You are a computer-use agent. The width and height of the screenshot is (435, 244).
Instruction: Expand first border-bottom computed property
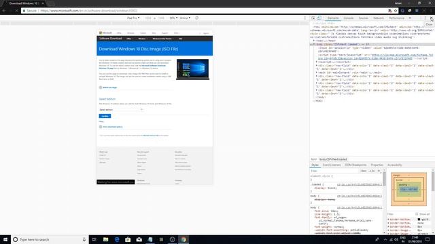(388, 220)
